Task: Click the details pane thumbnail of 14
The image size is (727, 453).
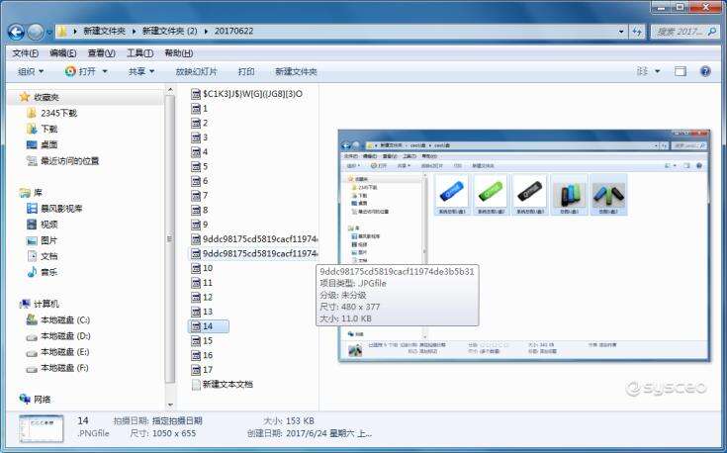Action: [x=42, y=428]
